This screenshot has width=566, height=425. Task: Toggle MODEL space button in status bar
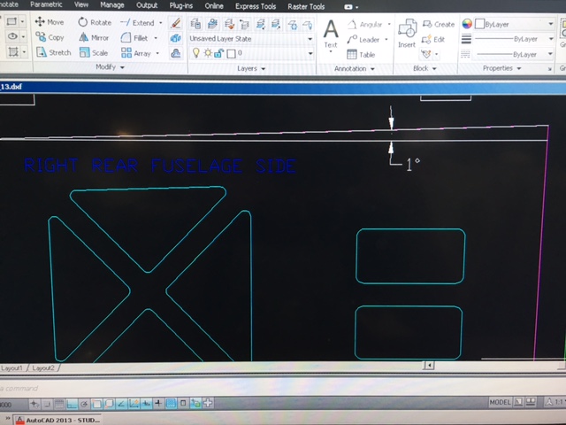(x=501, y=403)
